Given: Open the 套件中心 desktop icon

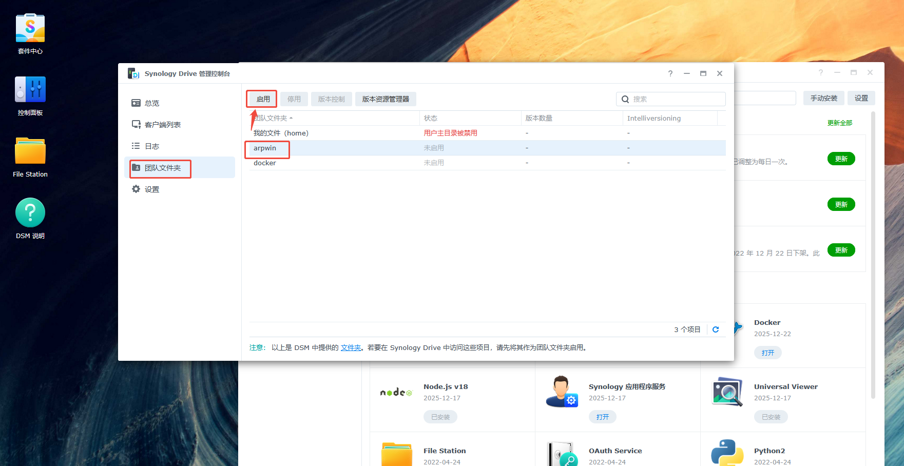Looking at the screenshot, I should [30, 29].
